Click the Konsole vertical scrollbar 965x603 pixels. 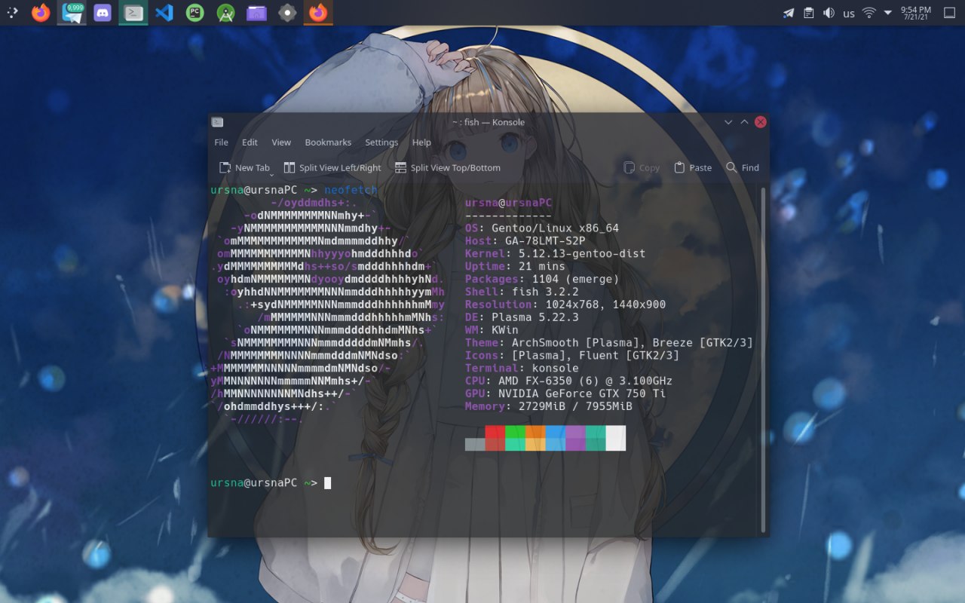pos(763,359)
